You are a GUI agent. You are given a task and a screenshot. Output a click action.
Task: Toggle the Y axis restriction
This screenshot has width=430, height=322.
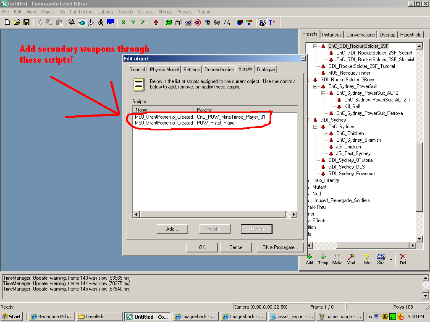pos(133,22)
